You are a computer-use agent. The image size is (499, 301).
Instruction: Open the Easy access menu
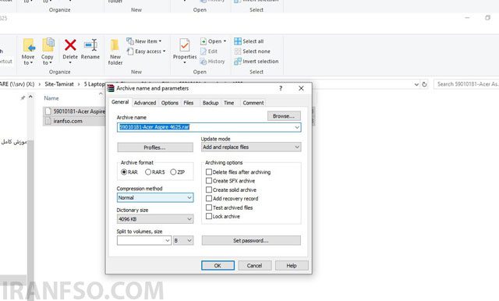coord(146,51)
